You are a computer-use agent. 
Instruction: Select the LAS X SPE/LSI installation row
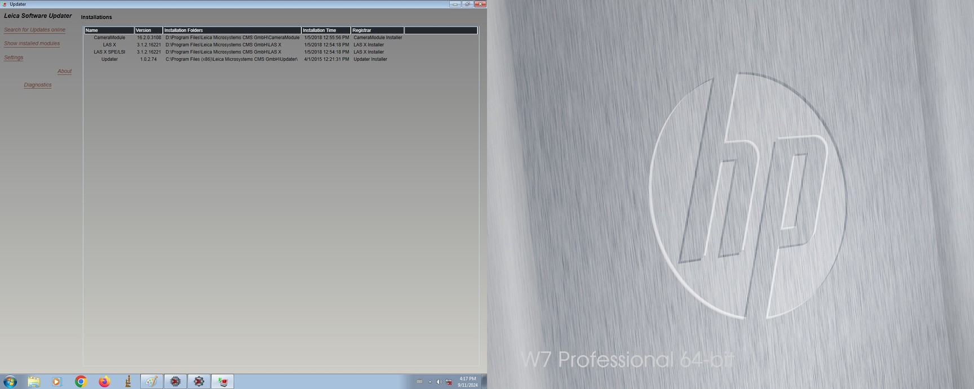pyautogui.click(x=109, y=52)
